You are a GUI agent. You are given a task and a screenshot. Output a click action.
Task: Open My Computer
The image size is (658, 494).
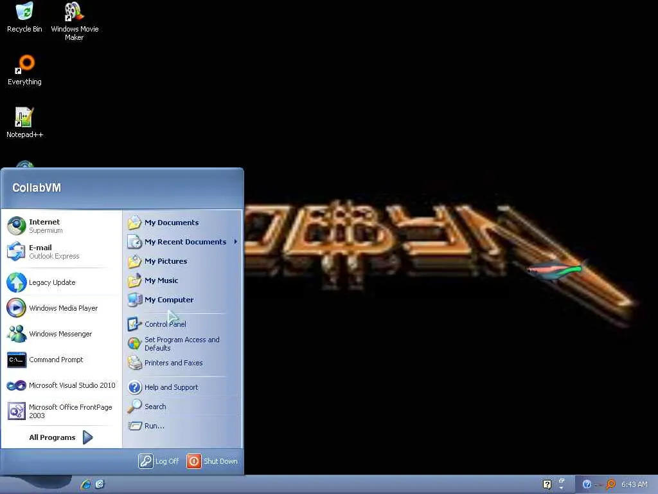[183, 300]
